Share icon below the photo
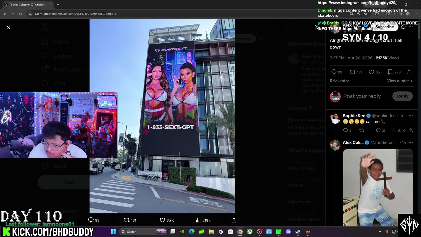Viewport: 421px width, 237px height. pyautogui.click(x=234, y=220)
